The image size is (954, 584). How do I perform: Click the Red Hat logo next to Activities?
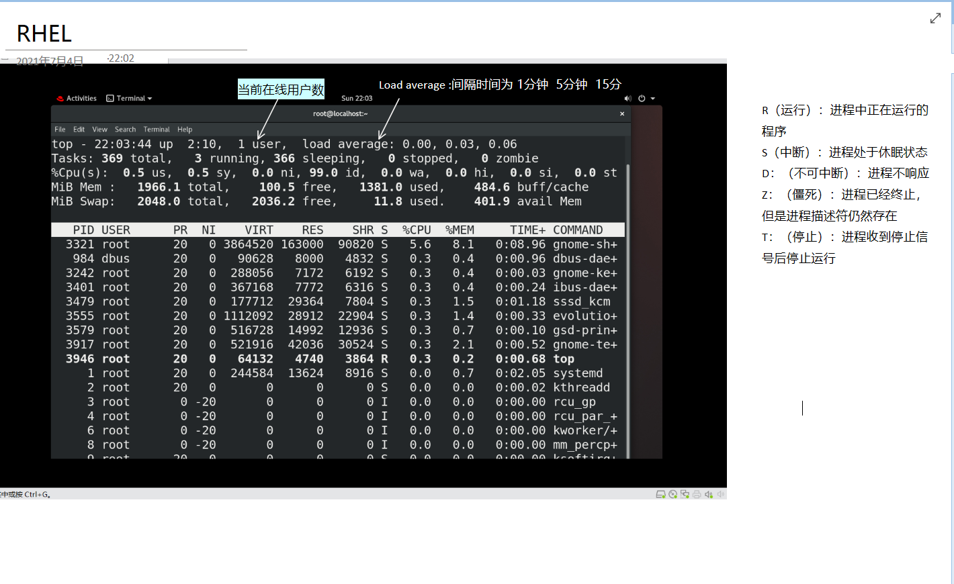60,99
